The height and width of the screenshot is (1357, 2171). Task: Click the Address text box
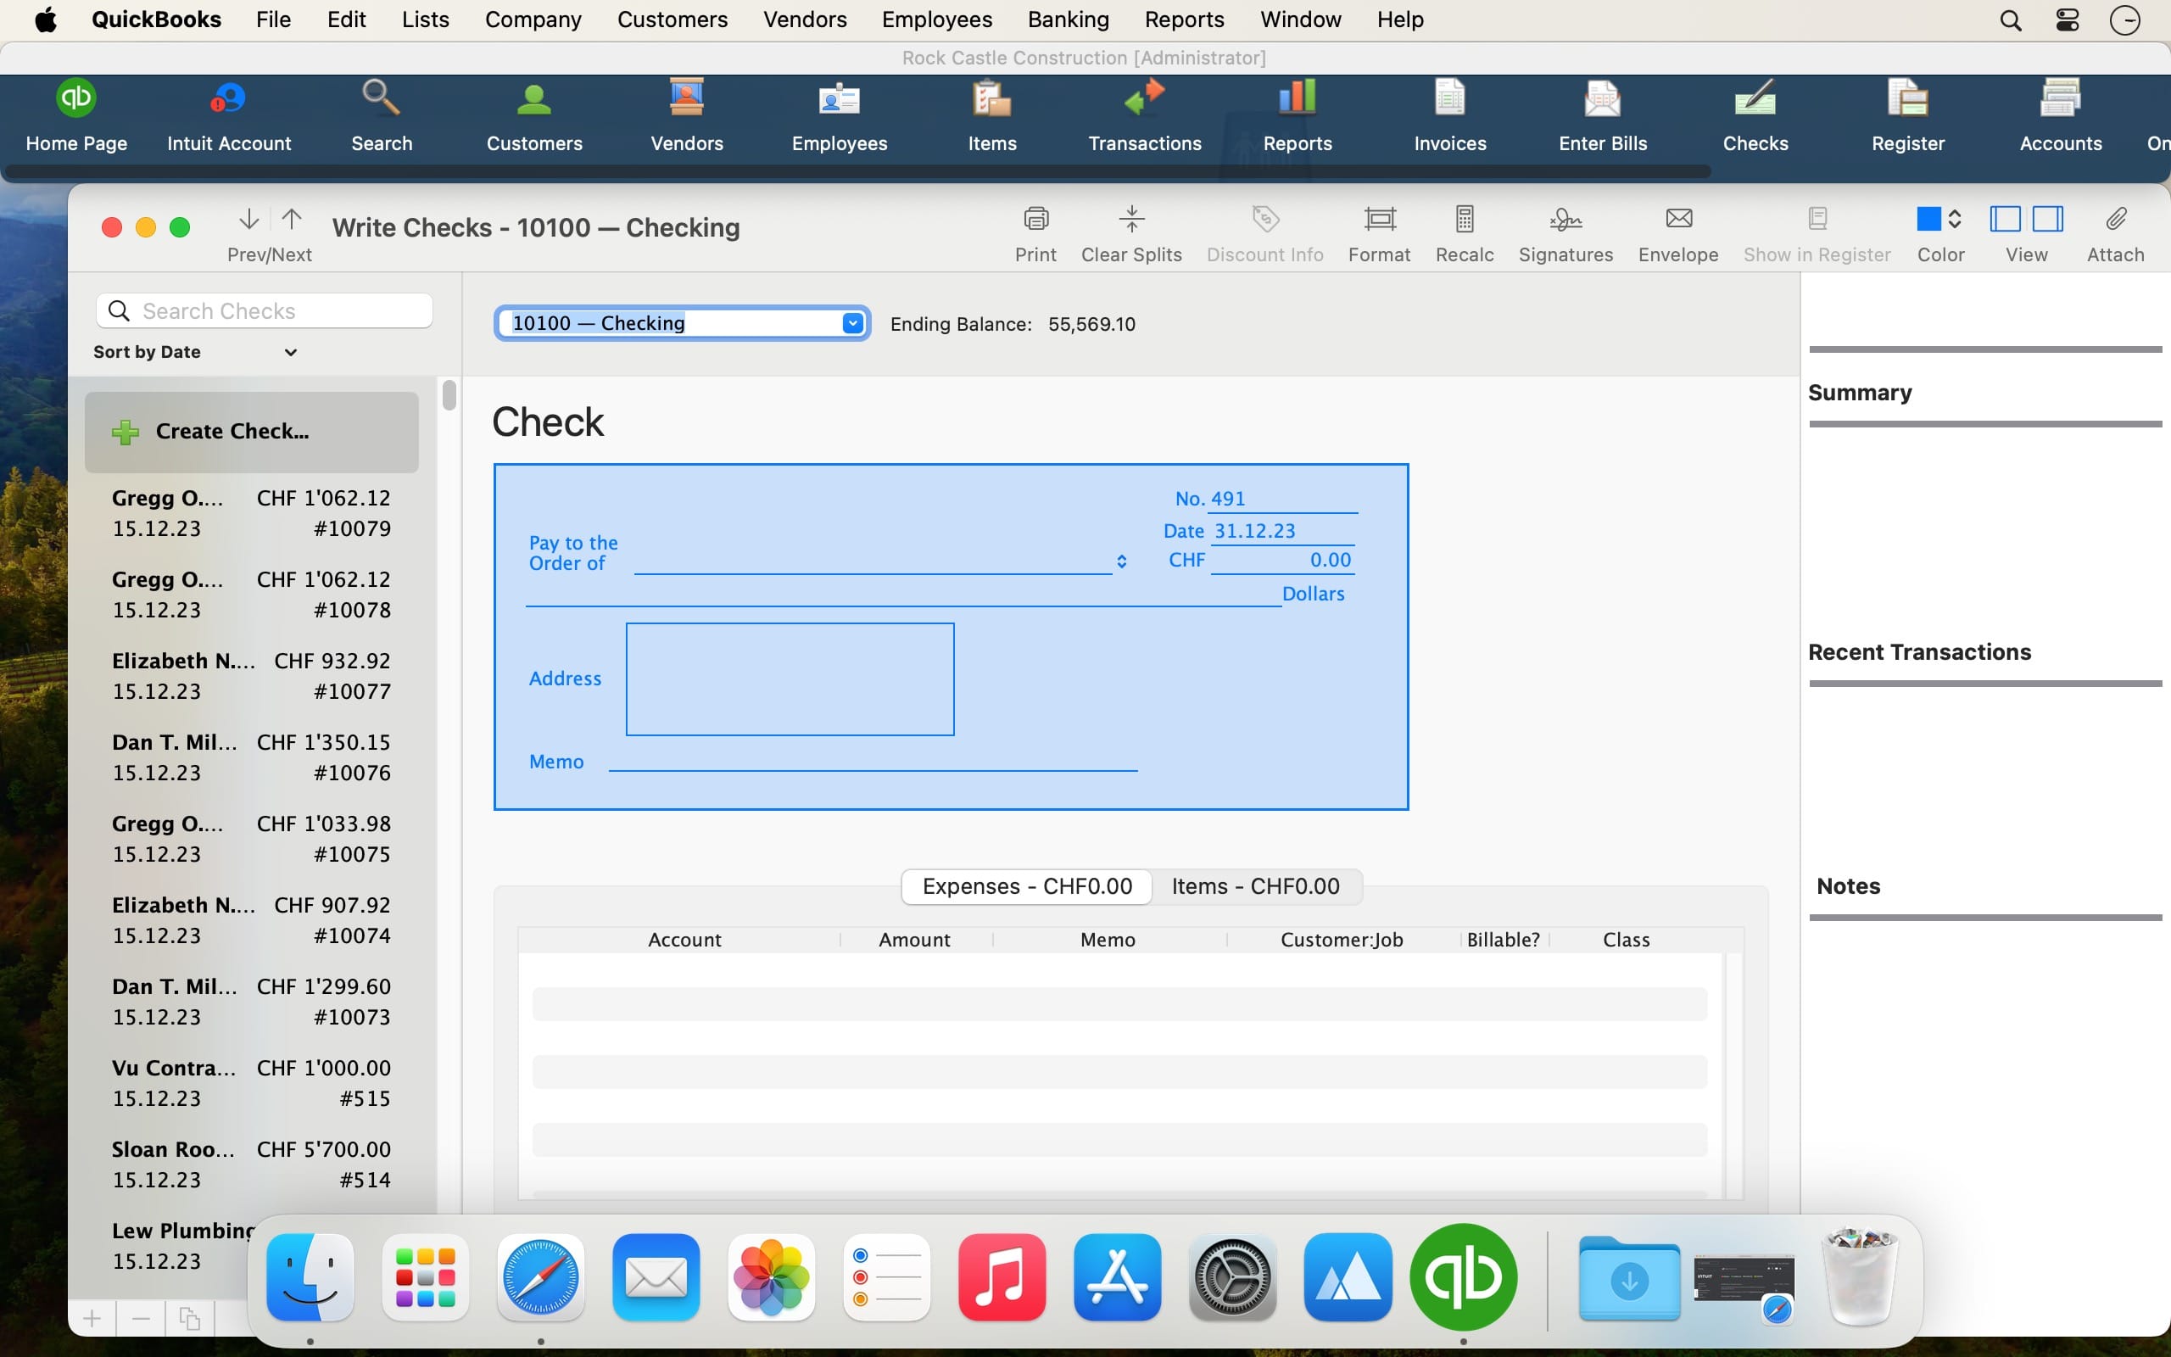point(790,679)
